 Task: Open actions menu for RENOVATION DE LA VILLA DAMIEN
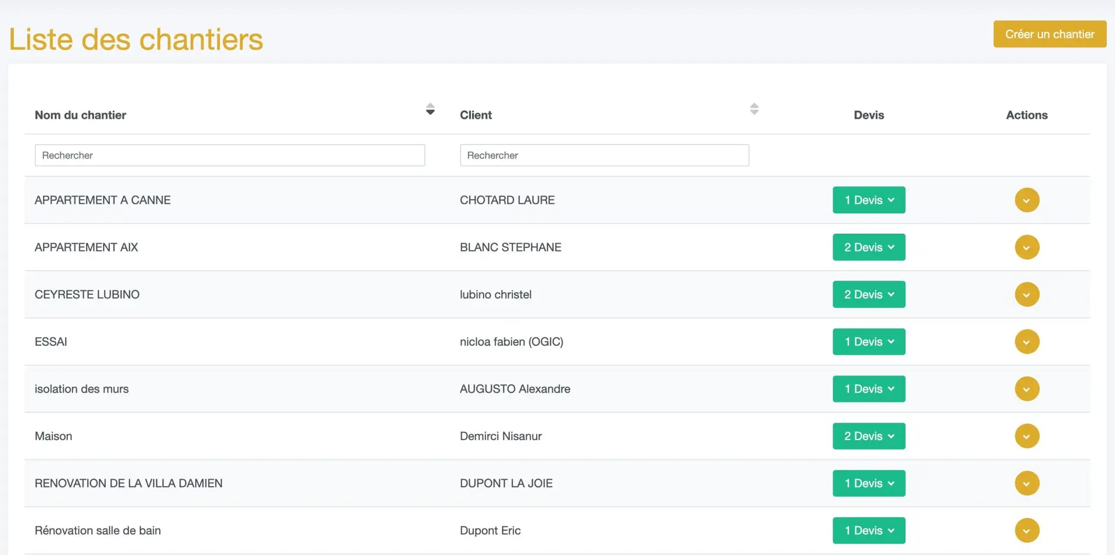click(1027, 483)
